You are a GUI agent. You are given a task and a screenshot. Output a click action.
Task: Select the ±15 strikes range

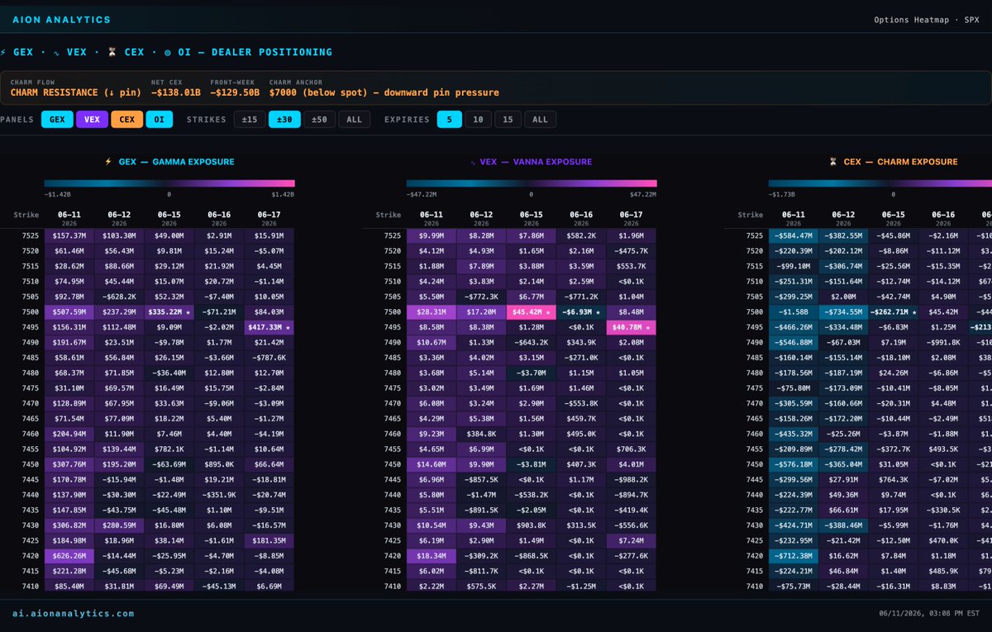[250, 120]
